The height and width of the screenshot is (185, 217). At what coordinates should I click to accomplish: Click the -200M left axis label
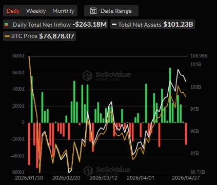tap(17, 139)
